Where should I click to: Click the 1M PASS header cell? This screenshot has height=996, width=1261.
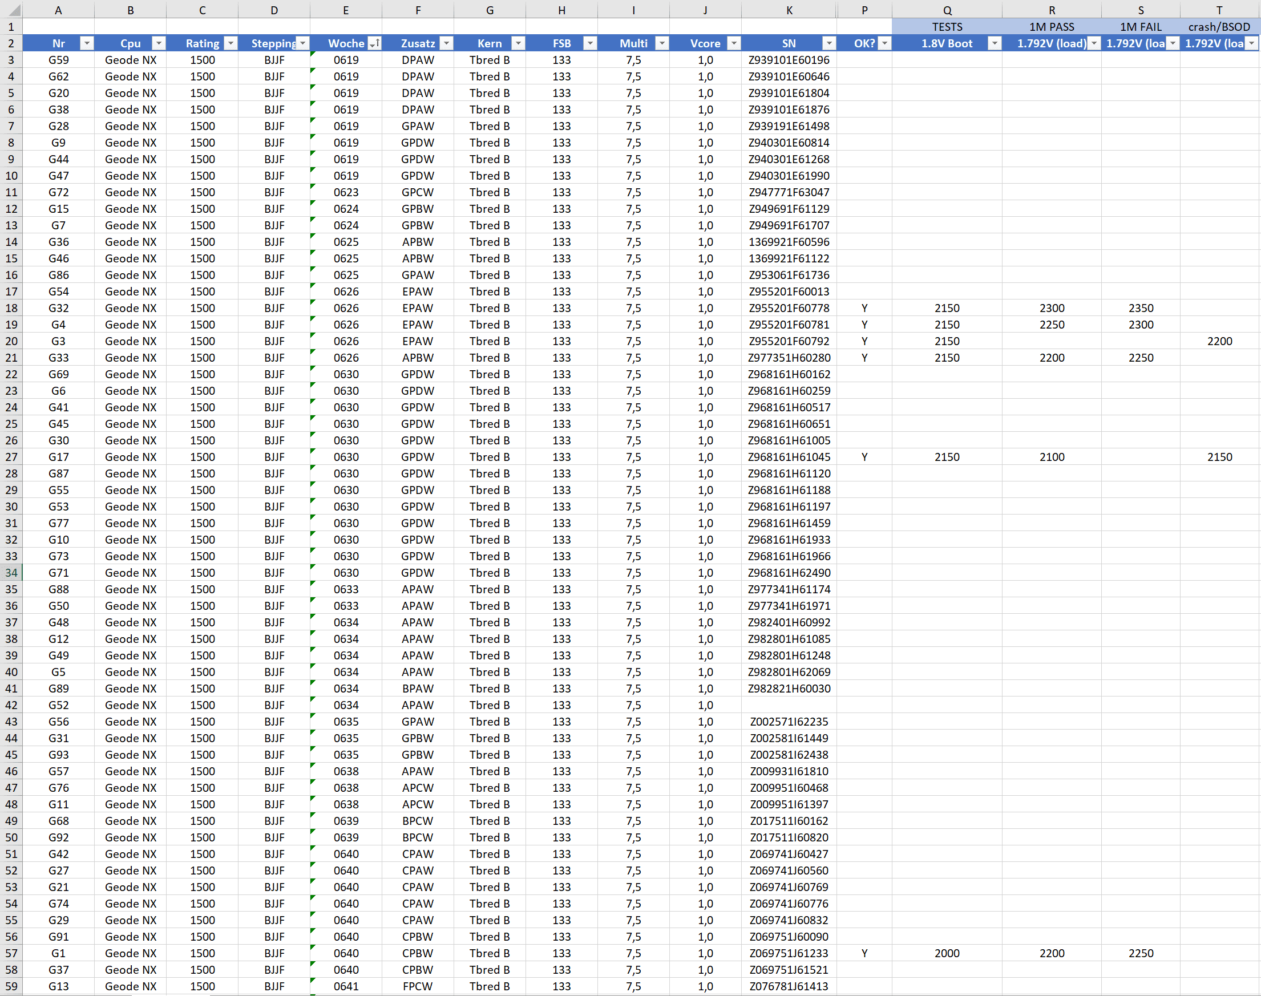pos(1052,27)
